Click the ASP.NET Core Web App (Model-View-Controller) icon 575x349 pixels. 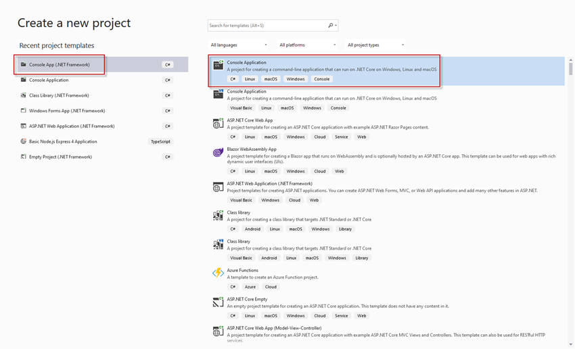pos(218,331)
